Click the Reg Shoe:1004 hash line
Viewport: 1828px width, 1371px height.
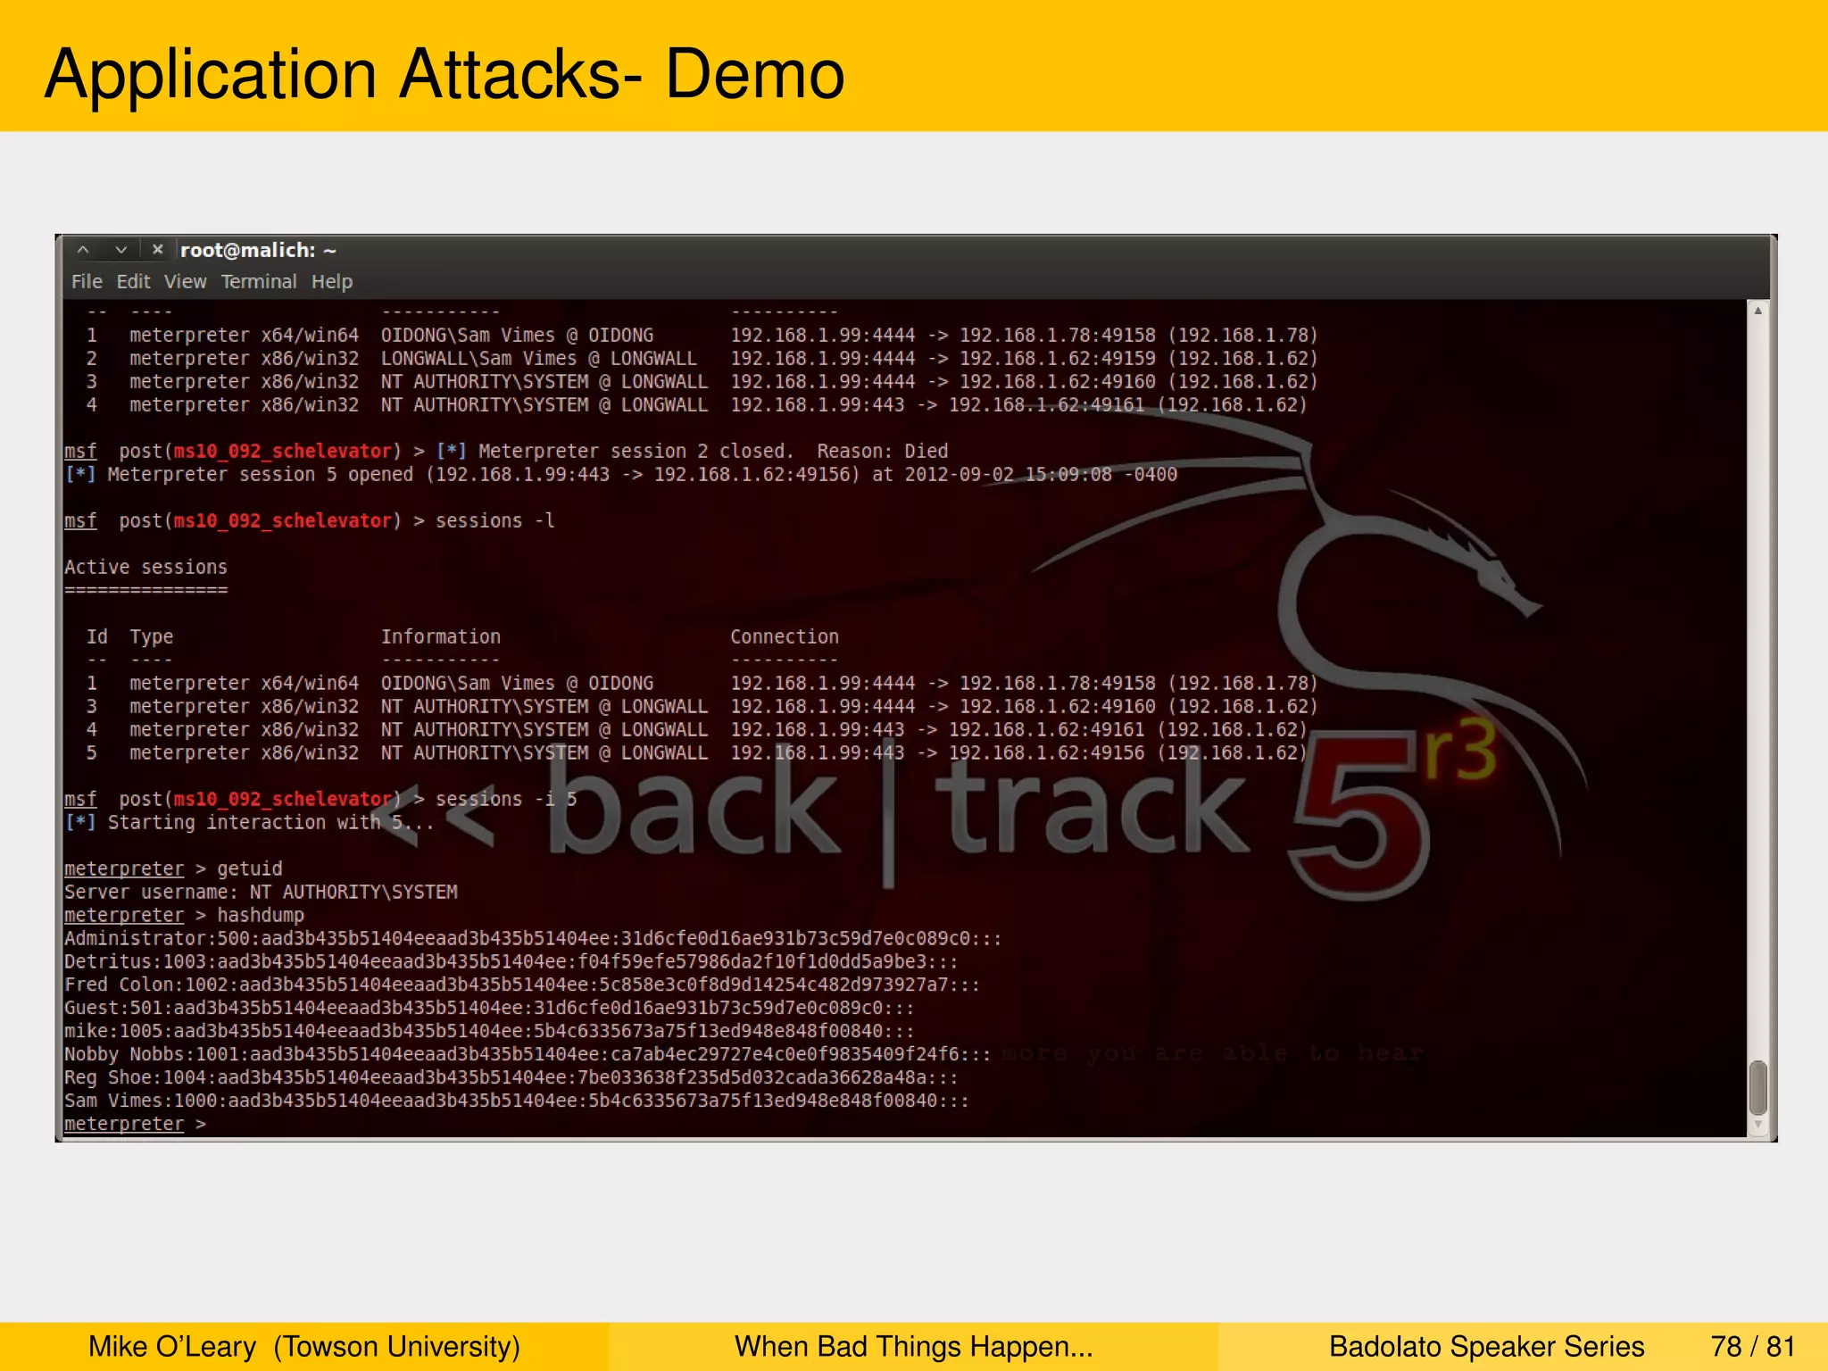(x=511, y=1078)
